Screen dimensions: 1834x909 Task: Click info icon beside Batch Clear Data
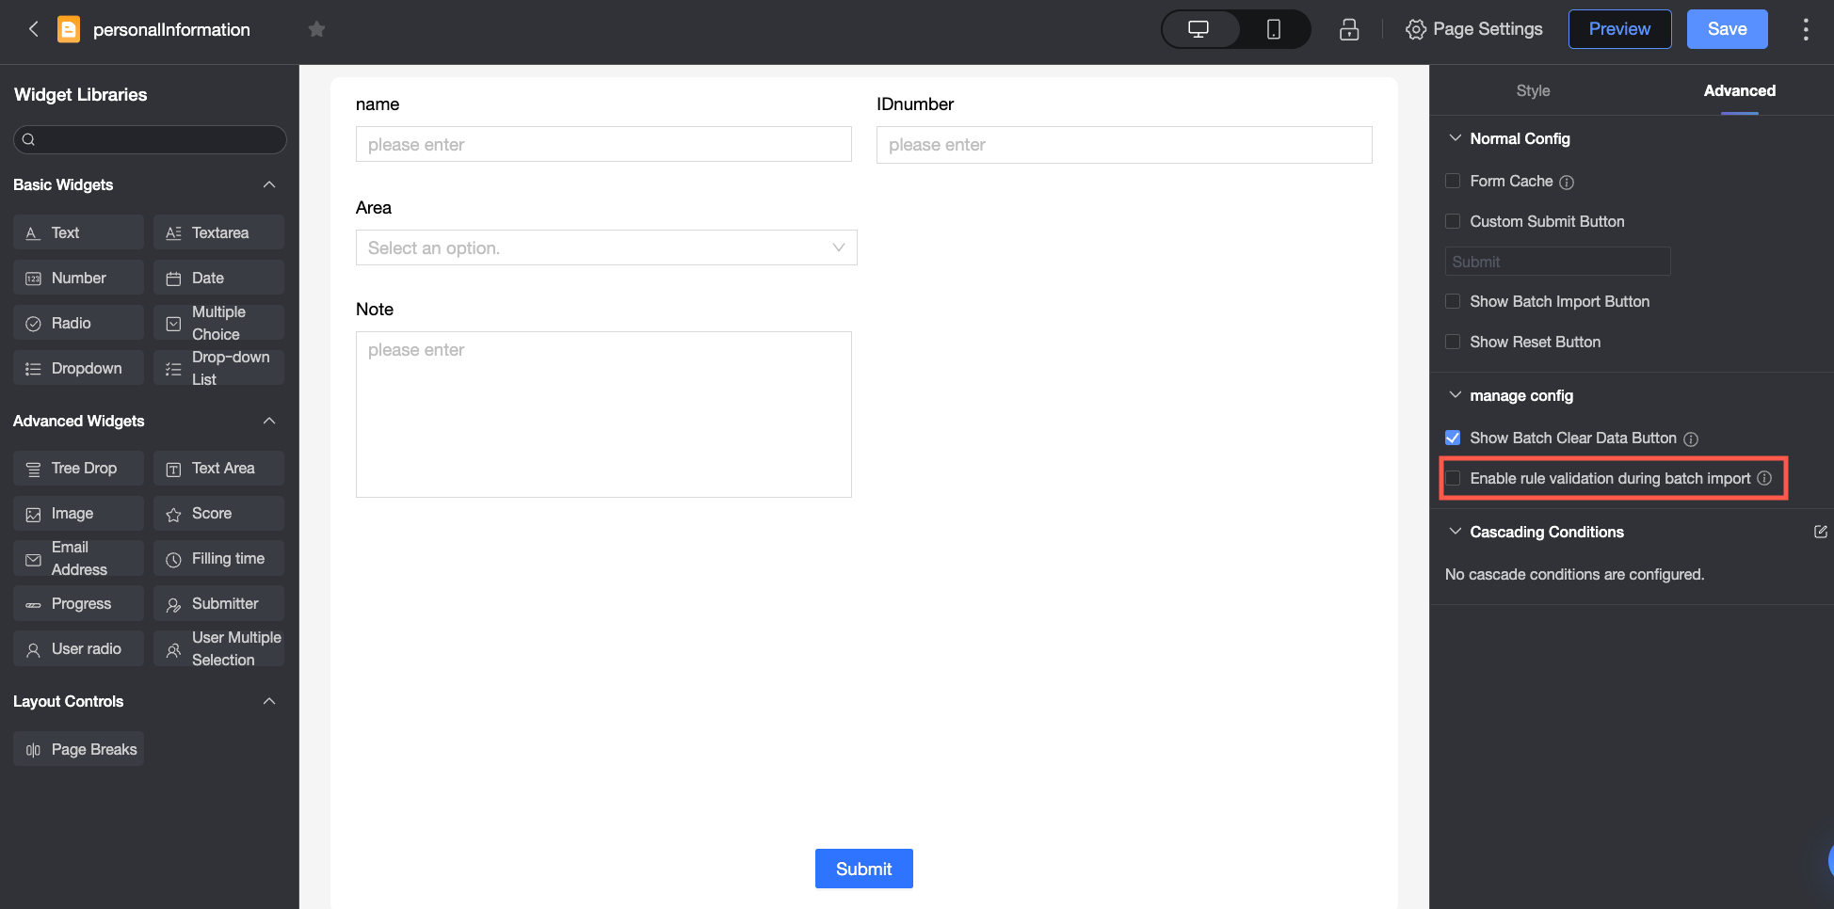pyautogui.click(x=1691, y=439)
